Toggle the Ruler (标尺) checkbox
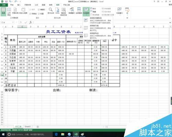This screenshot has height=137, width=172. point(32,10)
